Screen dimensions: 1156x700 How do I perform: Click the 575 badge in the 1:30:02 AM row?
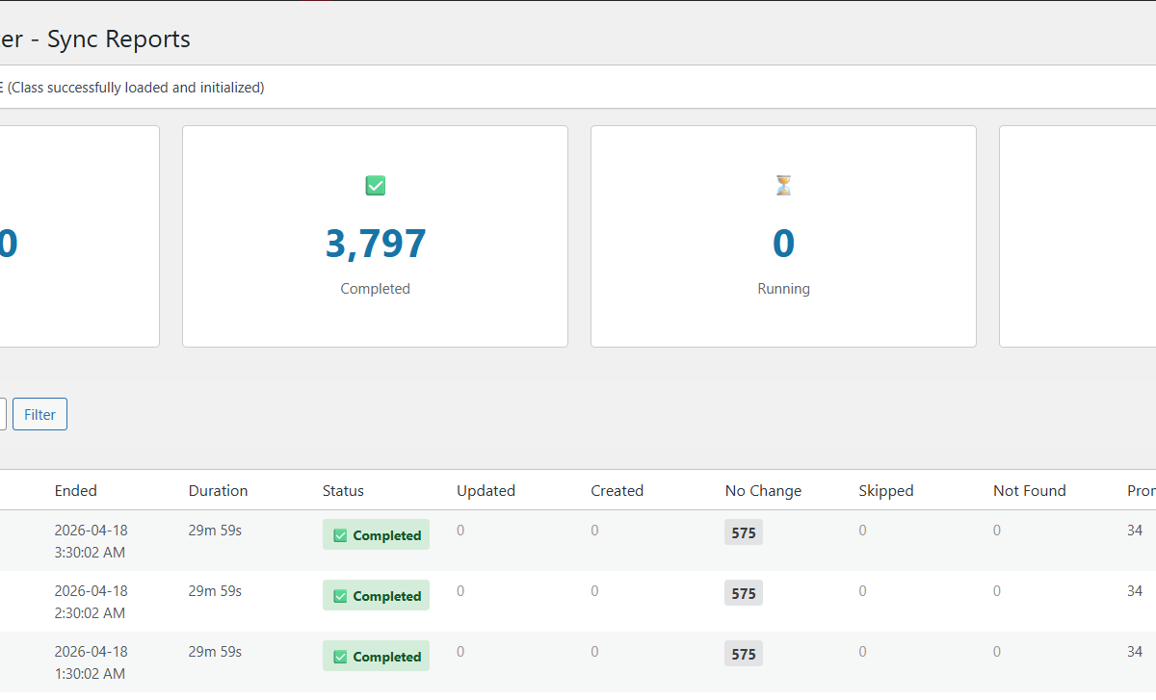[x=743, y=654]
